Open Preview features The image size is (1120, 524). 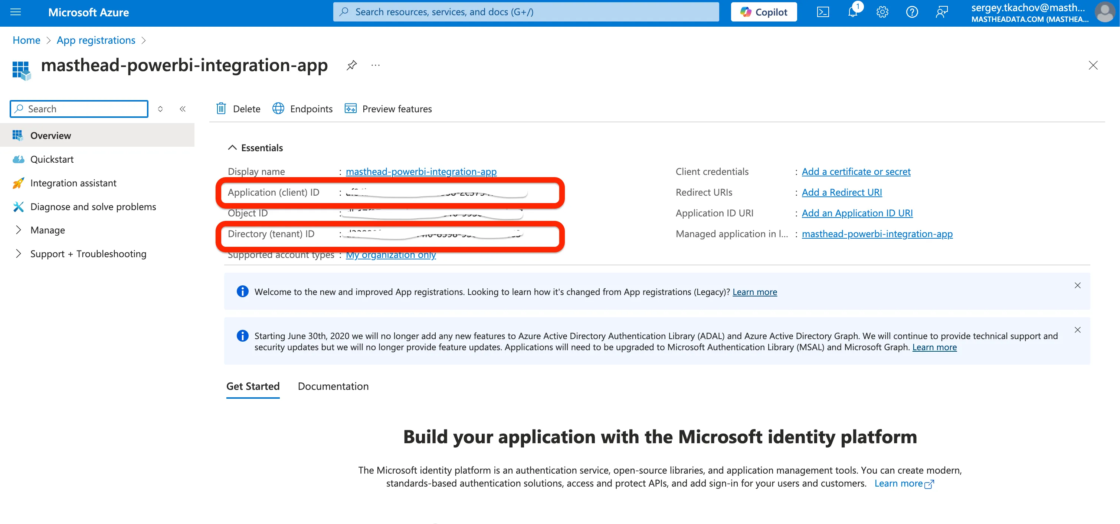(388, 109)
